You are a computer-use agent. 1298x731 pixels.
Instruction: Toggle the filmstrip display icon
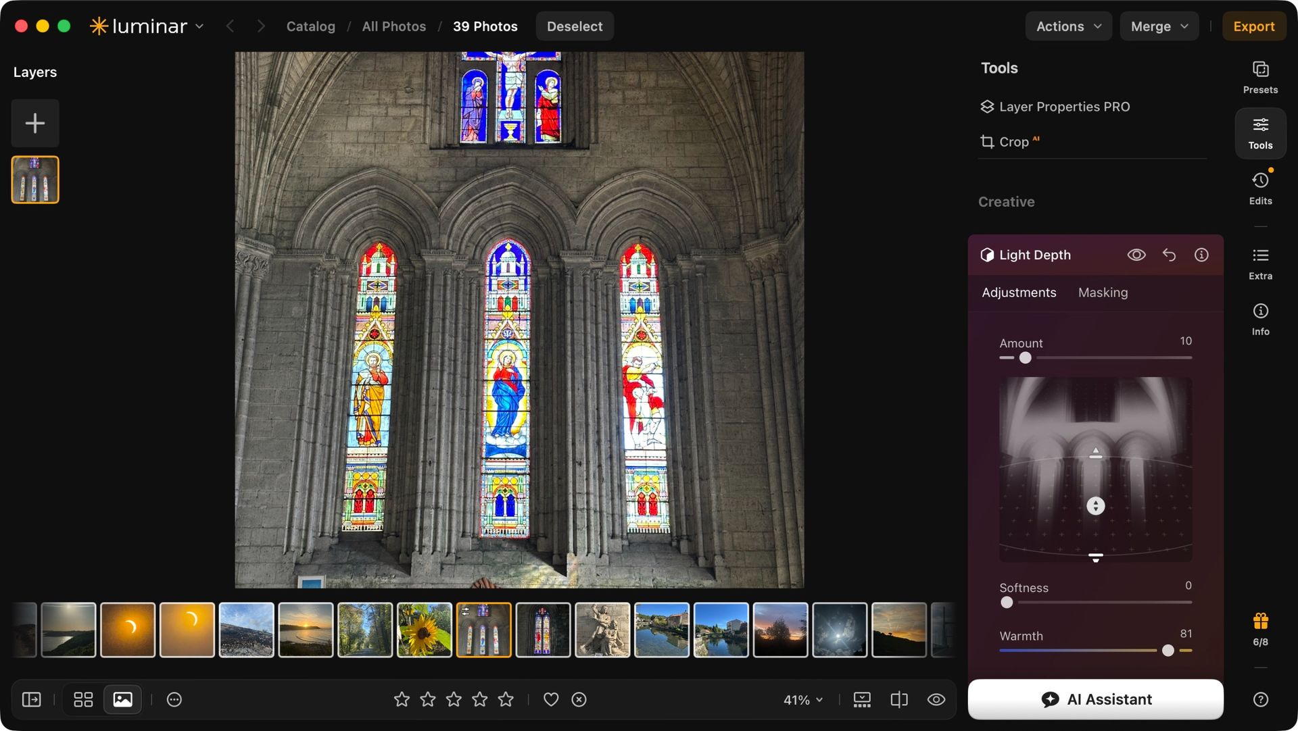point(862,699)
